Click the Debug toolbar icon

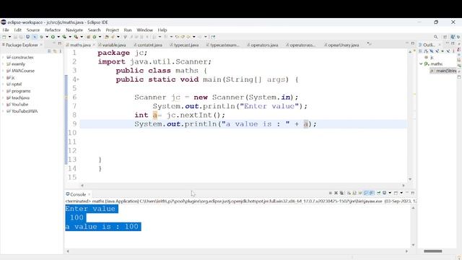tap(41, 37)
